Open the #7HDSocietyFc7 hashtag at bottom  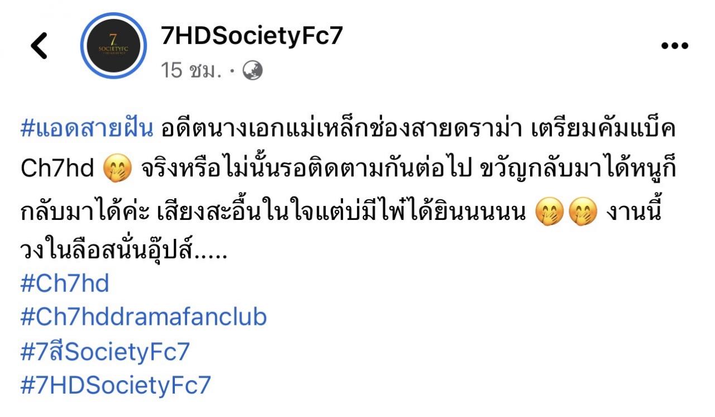(116, 385)
